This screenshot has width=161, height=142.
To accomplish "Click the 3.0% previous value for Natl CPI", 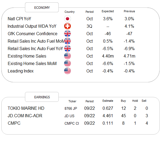I will 129,19.
